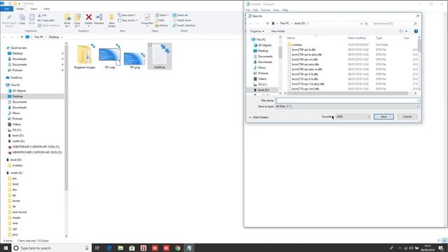
Task: Click the taskbar search box
Action: click(51, 248)
